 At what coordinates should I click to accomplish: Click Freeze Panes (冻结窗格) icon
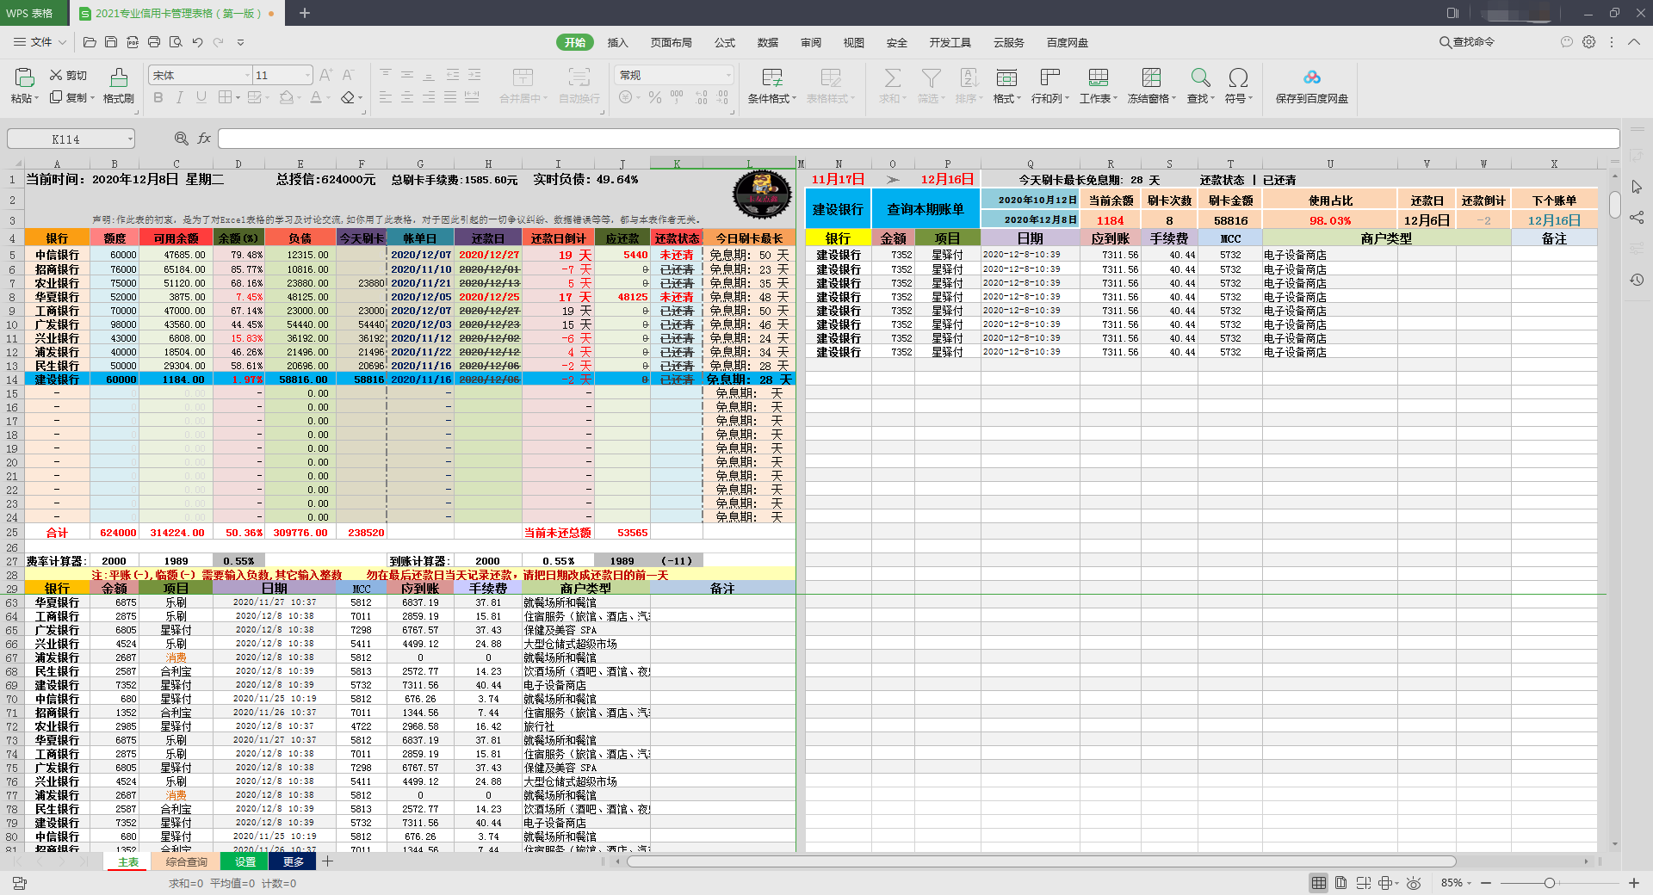point(1151,78)
